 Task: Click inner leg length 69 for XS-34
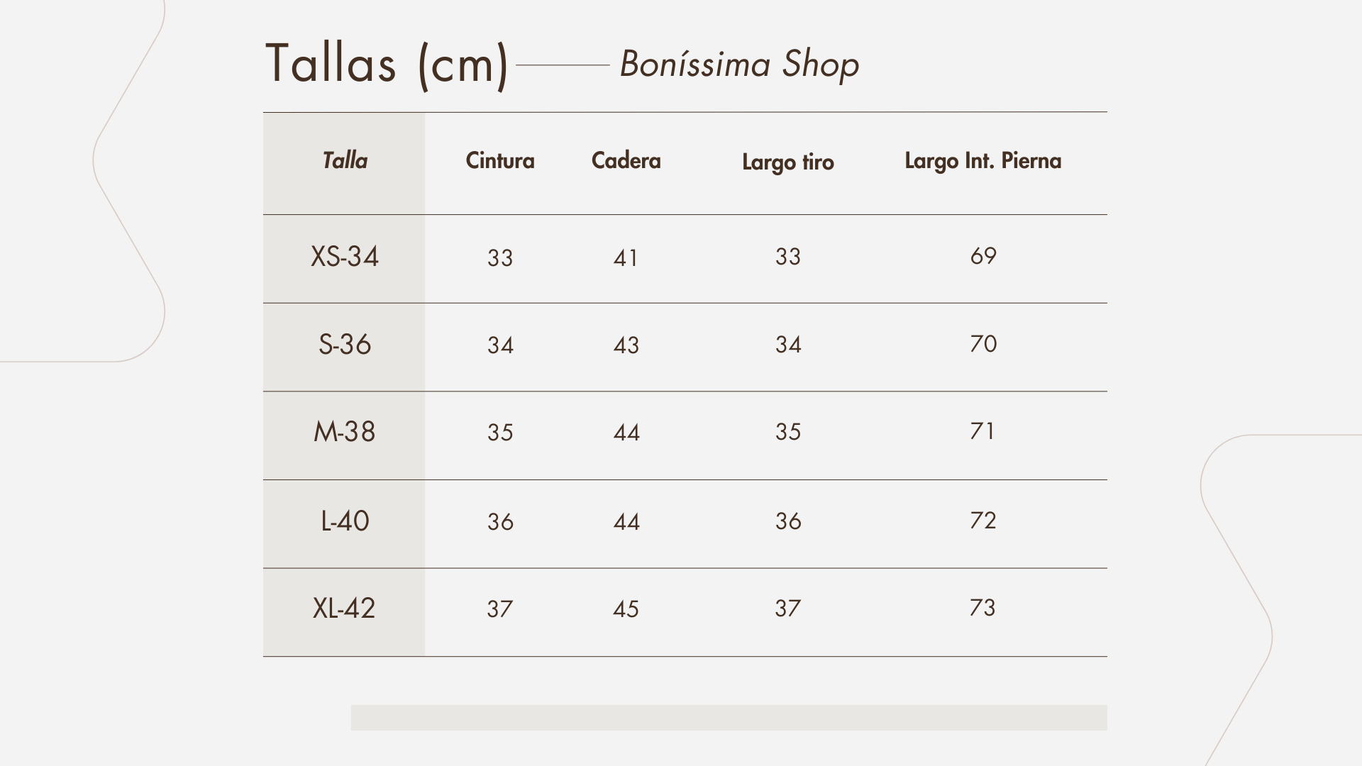pos(983,256)
